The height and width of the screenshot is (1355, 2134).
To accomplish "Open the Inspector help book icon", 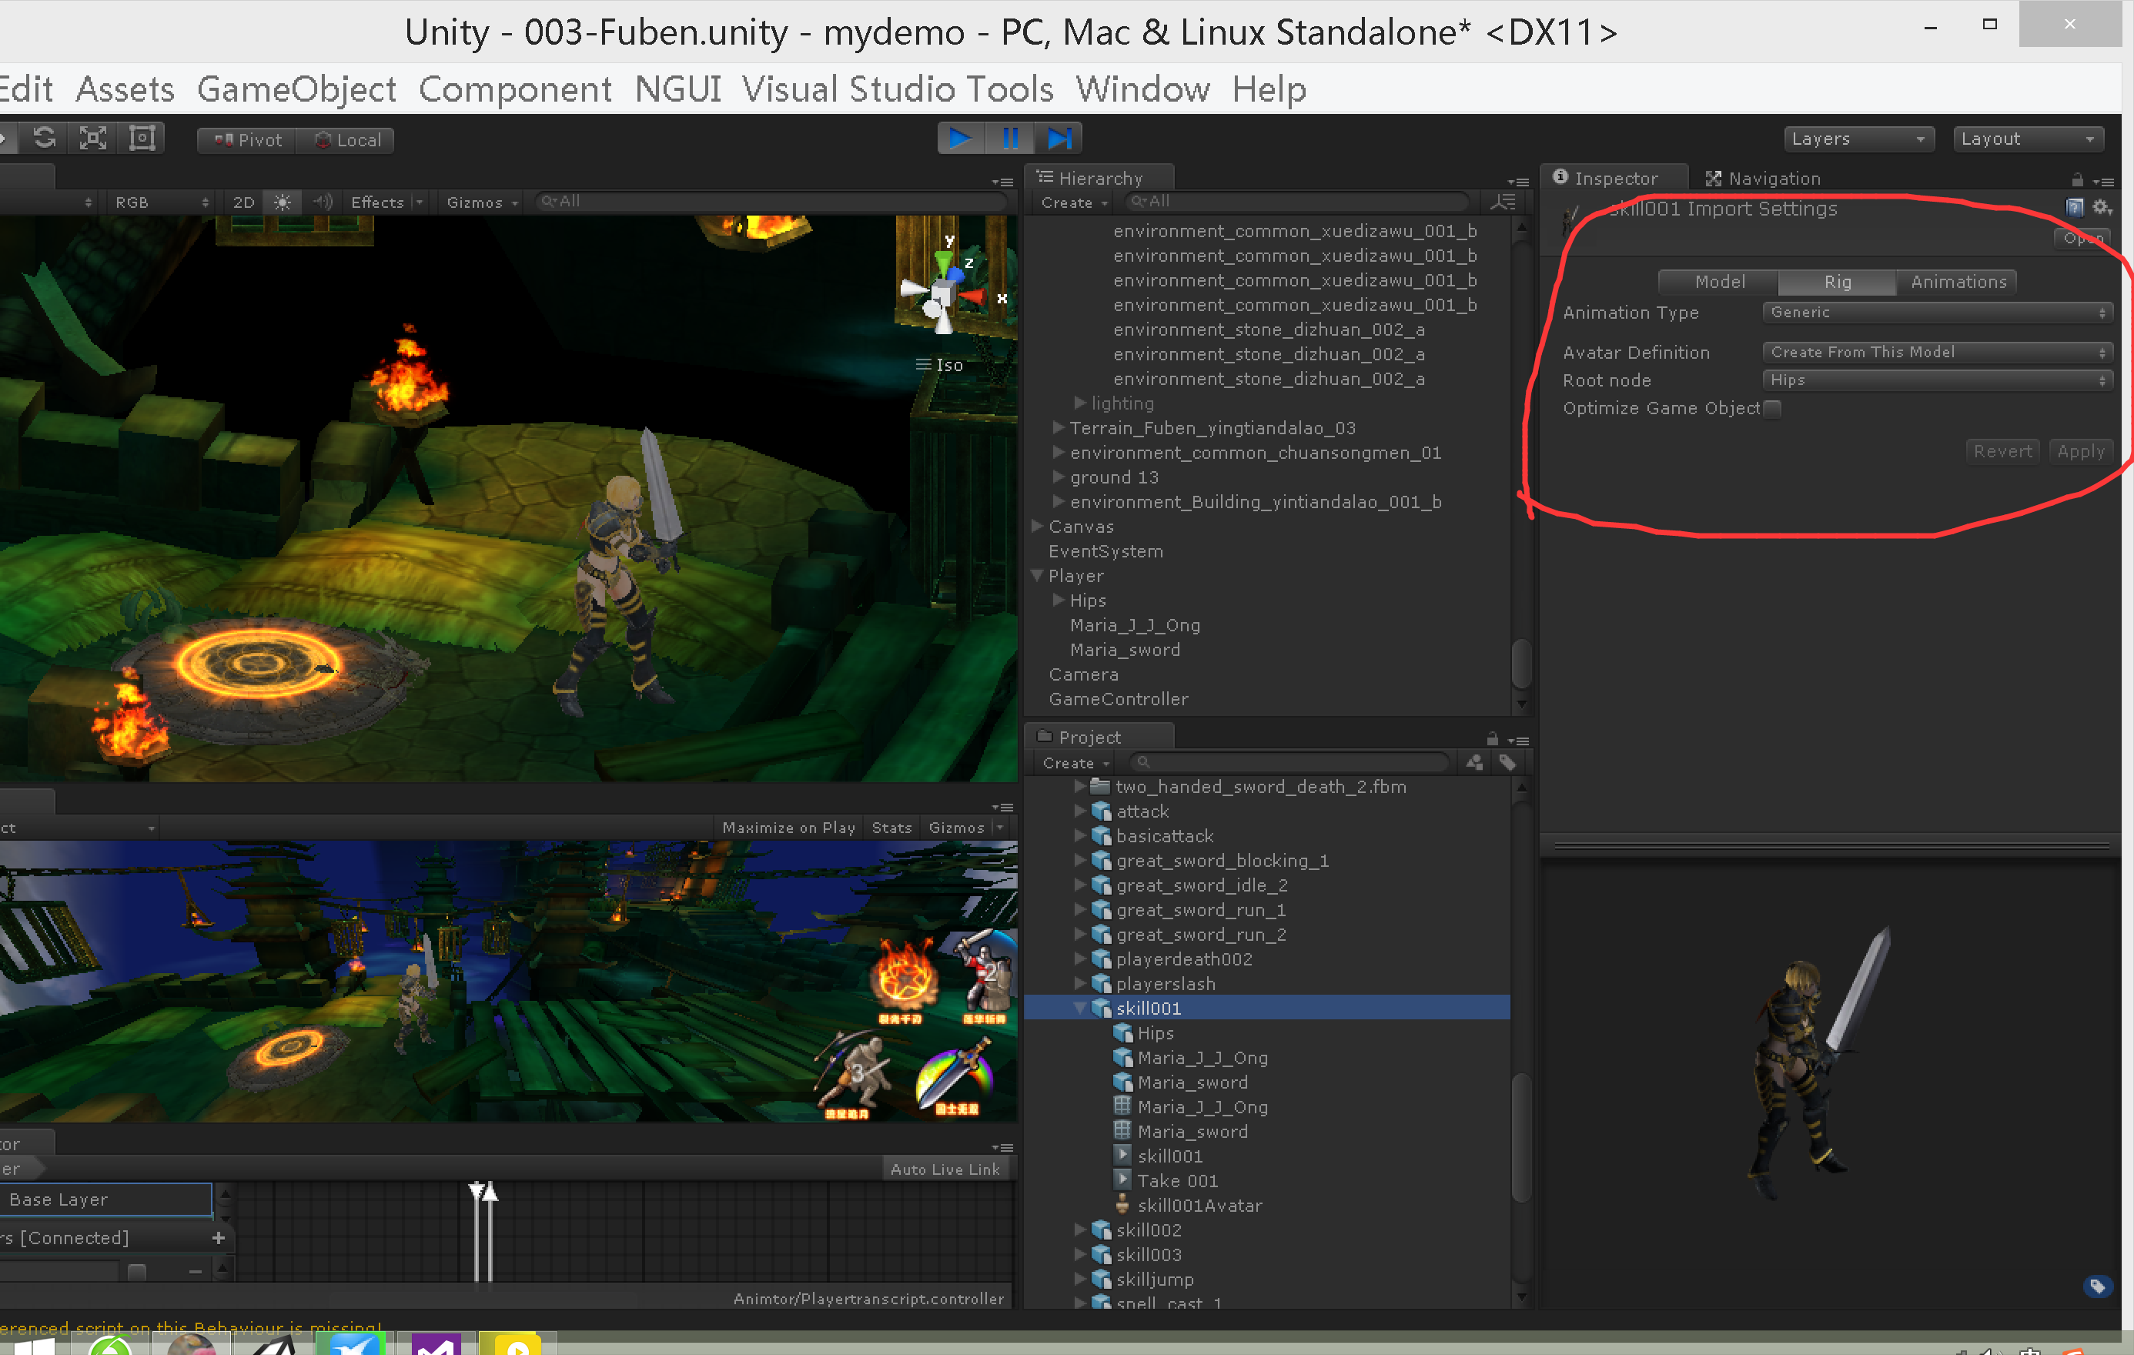I will [2075, 207].
